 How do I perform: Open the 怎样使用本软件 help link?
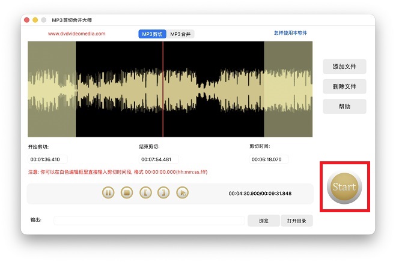click(x=290, y=33)
